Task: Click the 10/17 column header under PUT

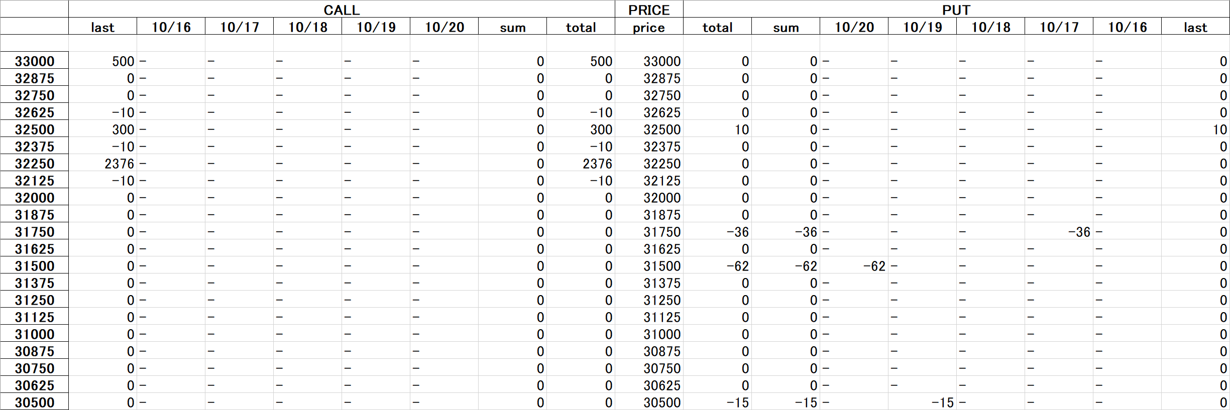Action: point(1059,27)
